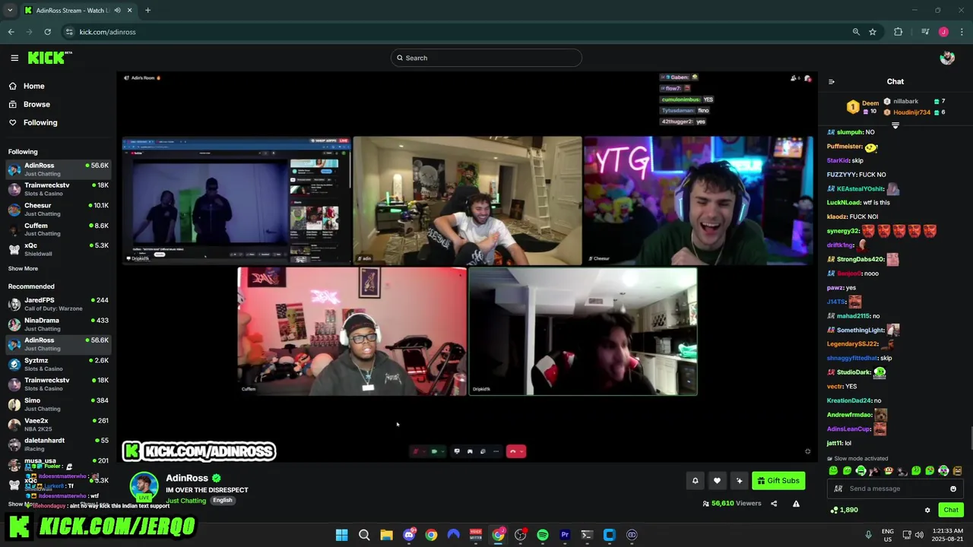Open the Chrome three-dot menu

tap(962, 32)
